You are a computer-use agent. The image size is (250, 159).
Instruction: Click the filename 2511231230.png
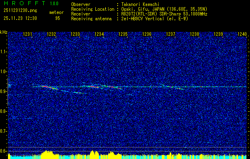coord(20,11)
